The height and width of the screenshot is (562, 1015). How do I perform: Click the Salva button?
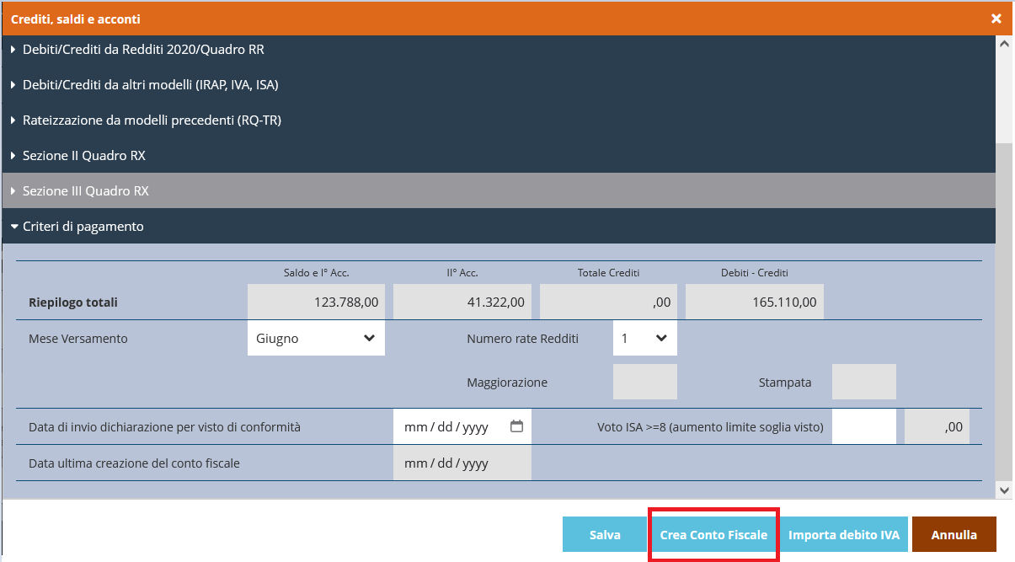point(605,535)
